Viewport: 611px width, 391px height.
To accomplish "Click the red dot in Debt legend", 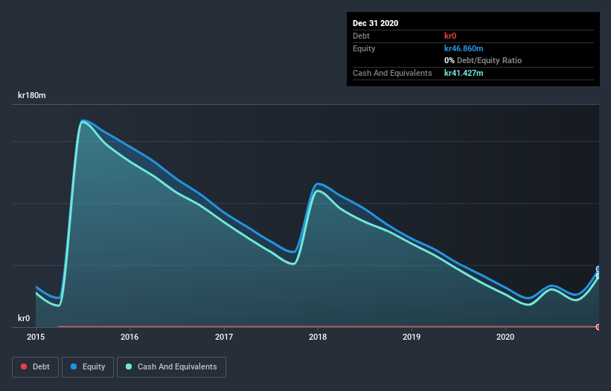I will [24, 366].
